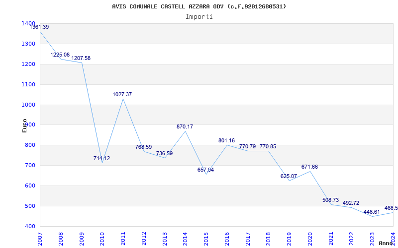Screen dimensions: 398x248
Task: Click the 2016 x-axis year label
Action: click(x=227, y=239)
